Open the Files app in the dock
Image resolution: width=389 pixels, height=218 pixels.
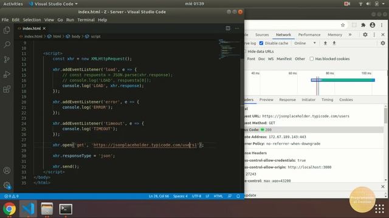(47, 209)
